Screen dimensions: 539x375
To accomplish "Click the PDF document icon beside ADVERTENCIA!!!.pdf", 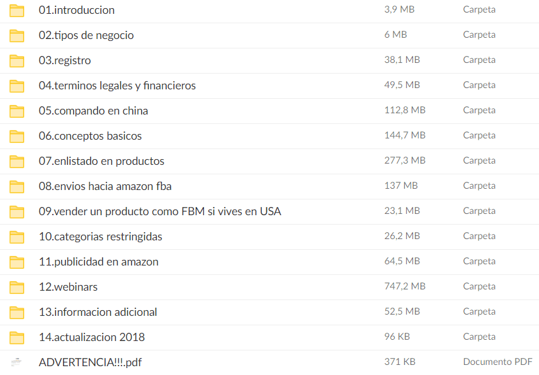I will click(x=16, y=362).
